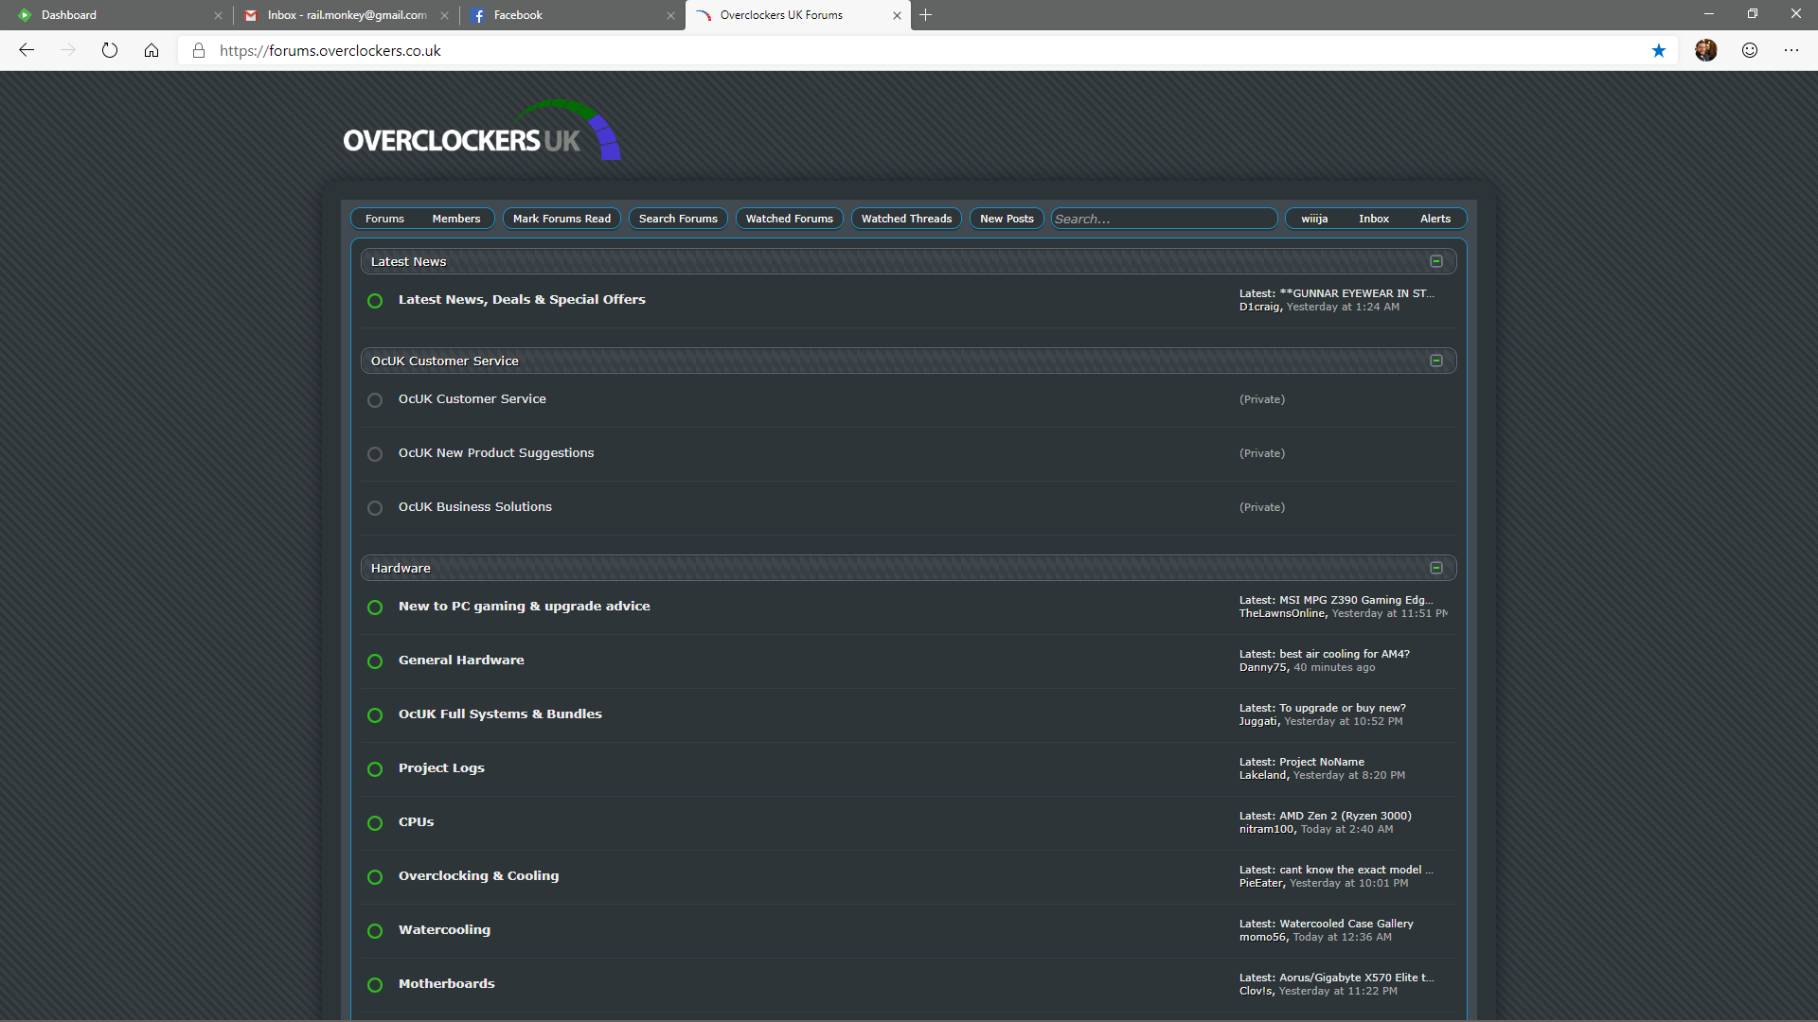The image size is (1818, 1022).
Task: Click status circle beside New to PC gaming
Action: (x=375, y=608)
